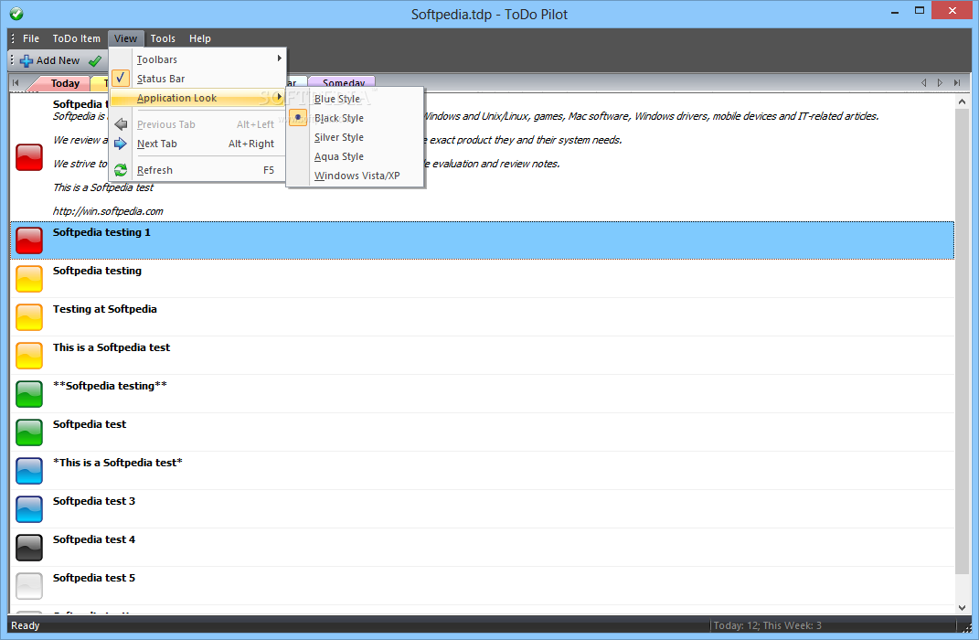This screenshot has height=640, width=979.
Task: Click the vertical scrollbar thumb
Action: tap(962, 341)
